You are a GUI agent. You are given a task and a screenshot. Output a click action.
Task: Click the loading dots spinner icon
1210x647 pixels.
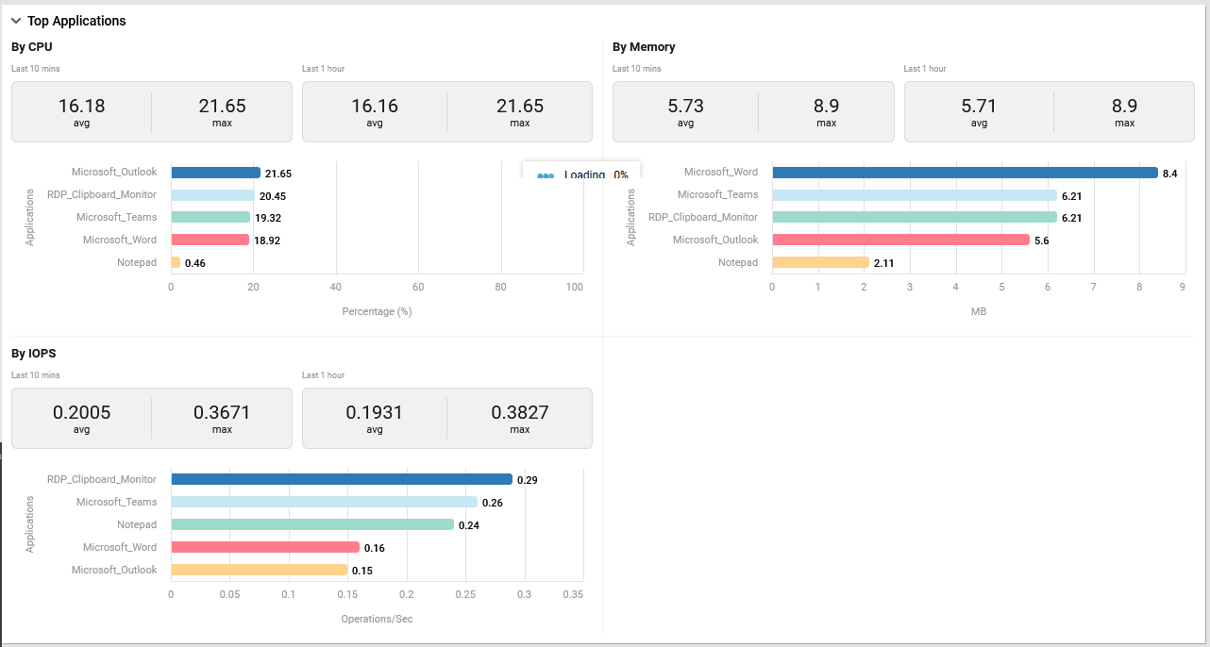click(x=546, y=175)
